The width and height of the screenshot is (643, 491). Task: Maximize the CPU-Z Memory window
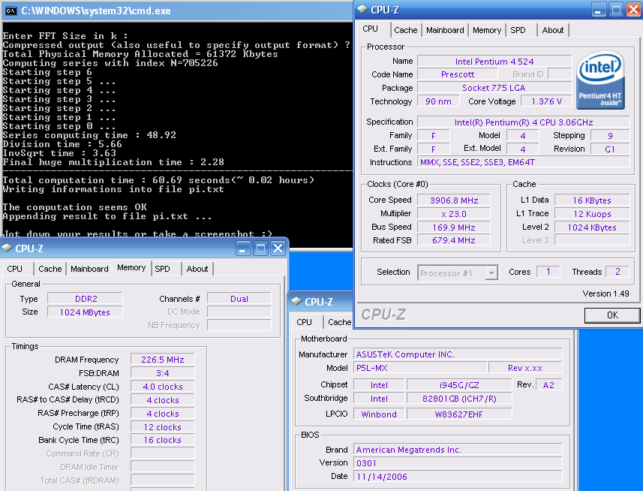260,249
